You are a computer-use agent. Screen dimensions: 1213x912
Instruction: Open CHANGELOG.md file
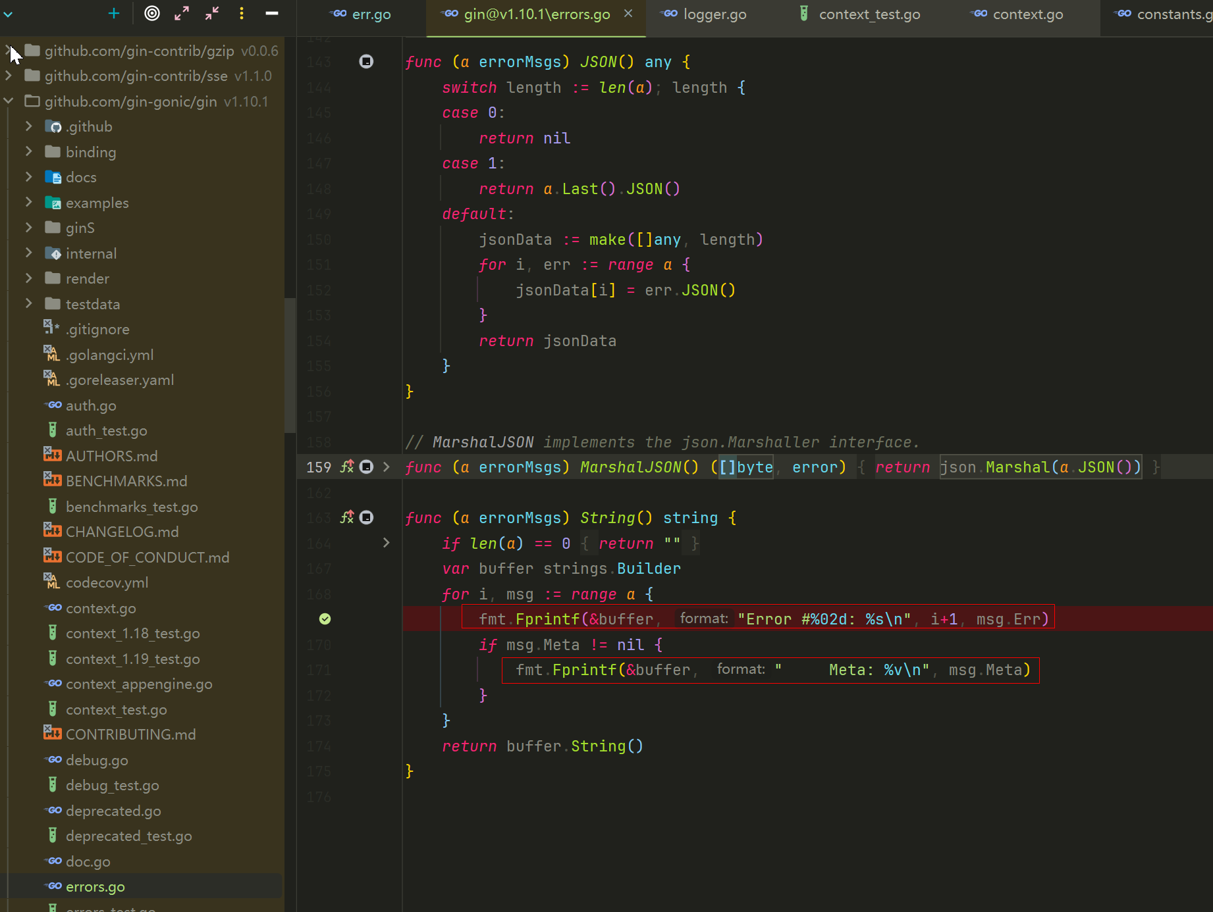(x=122, y=532)
